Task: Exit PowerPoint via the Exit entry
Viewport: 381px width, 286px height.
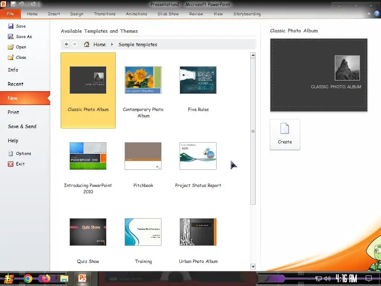Action: point(16,164)
